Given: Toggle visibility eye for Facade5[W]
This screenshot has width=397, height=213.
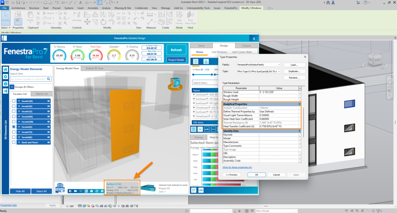Looking at the screenshot, I should point(48,122).
